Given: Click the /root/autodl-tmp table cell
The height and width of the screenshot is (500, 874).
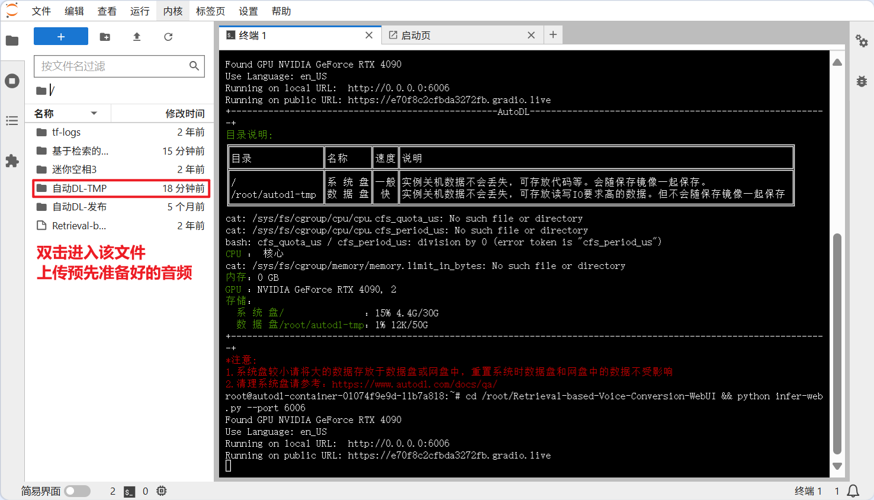Looking at the screenshot, I should point(274,194).
